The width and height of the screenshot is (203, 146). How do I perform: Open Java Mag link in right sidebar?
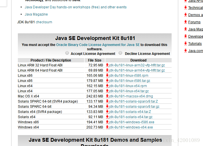tap(196, 29)
